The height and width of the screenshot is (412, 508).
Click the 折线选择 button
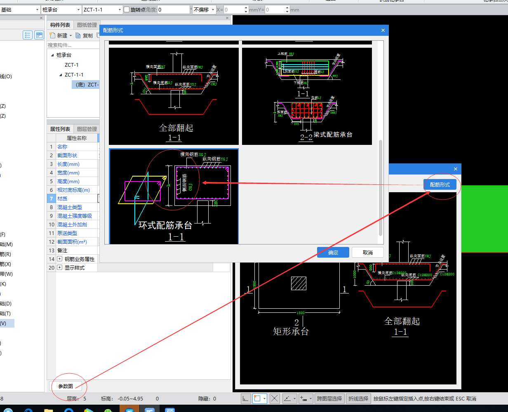point(358,398)
